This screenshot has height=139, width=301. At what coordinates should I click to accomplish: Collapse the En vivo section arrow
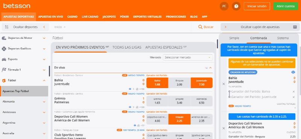click(210, 68)
